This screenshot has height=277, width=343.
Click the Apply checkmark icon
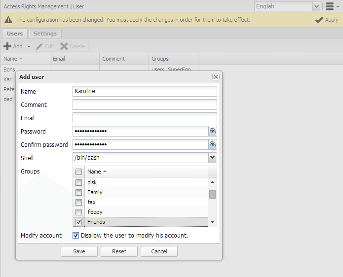click(319, 20)
